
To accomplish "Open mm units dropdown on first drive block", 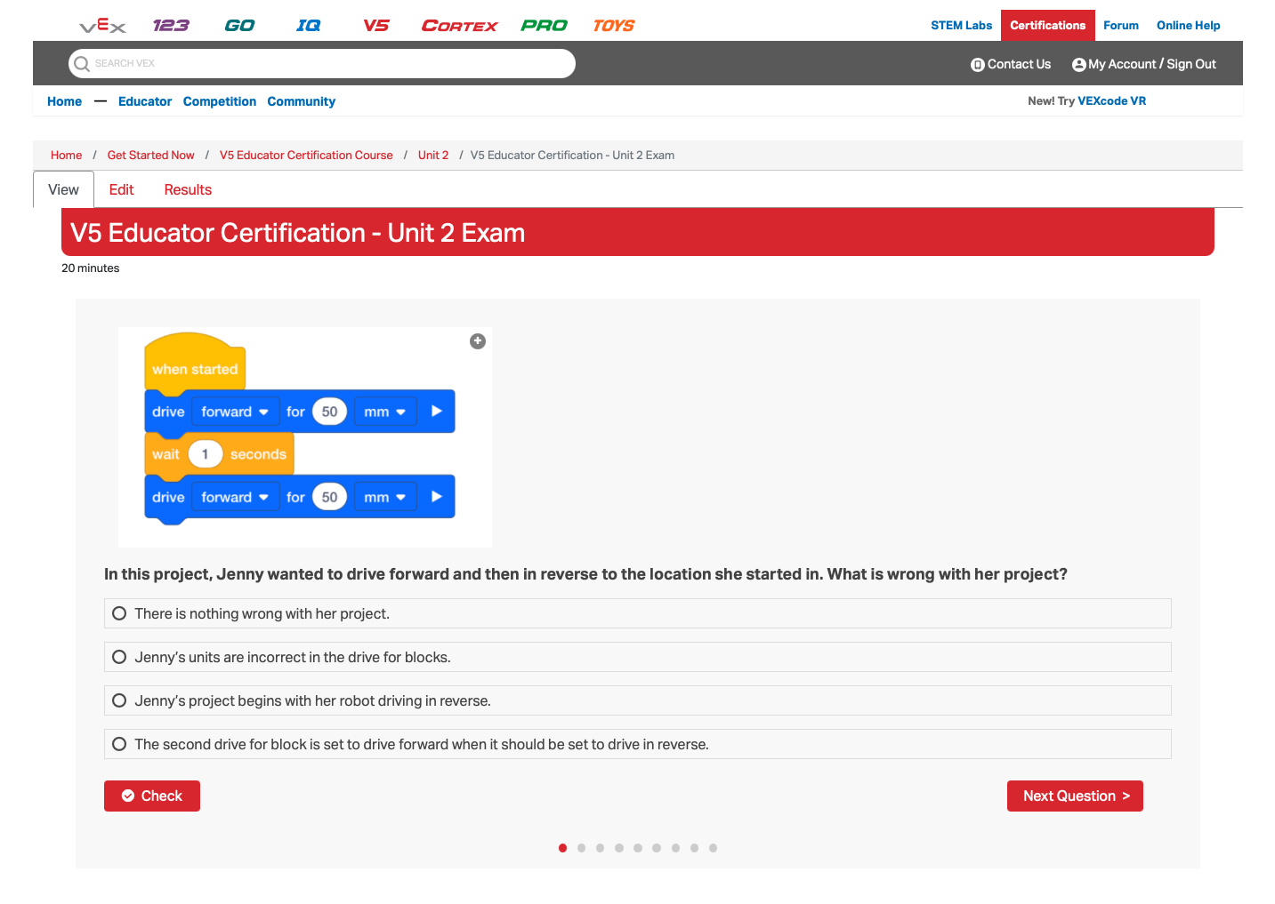I will click(x=385, y=412).
